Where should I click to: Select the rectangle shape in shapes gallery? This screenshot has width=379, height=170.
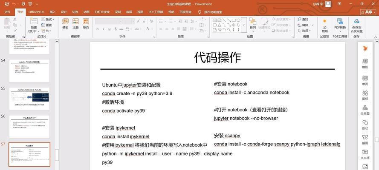click(x=234, y=20)
